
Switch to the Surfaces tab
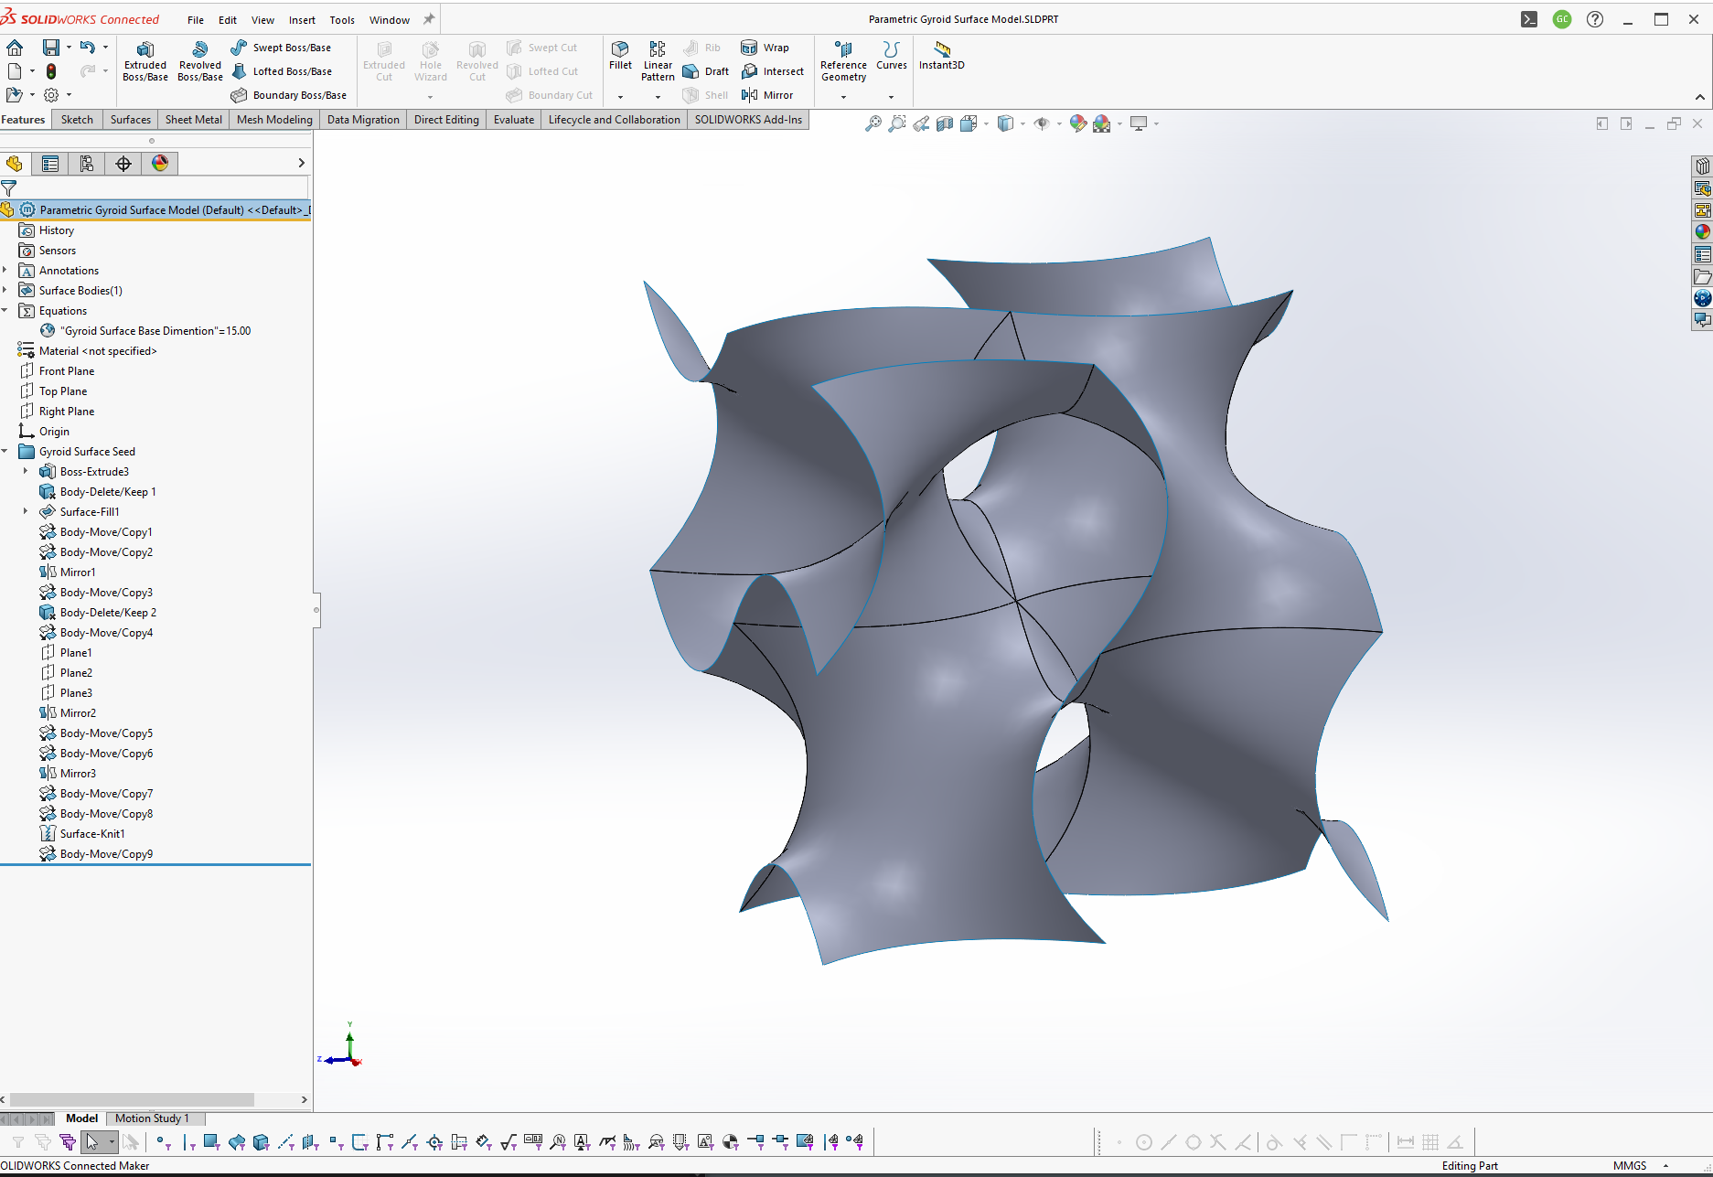click(x=131, y=120)
